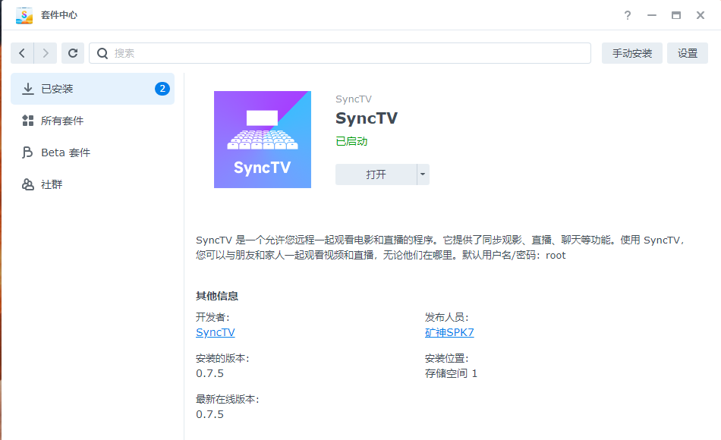Viewport: 721px width, 440px height.
Task: Open help via the question mark icon
Action: point(628,14)
